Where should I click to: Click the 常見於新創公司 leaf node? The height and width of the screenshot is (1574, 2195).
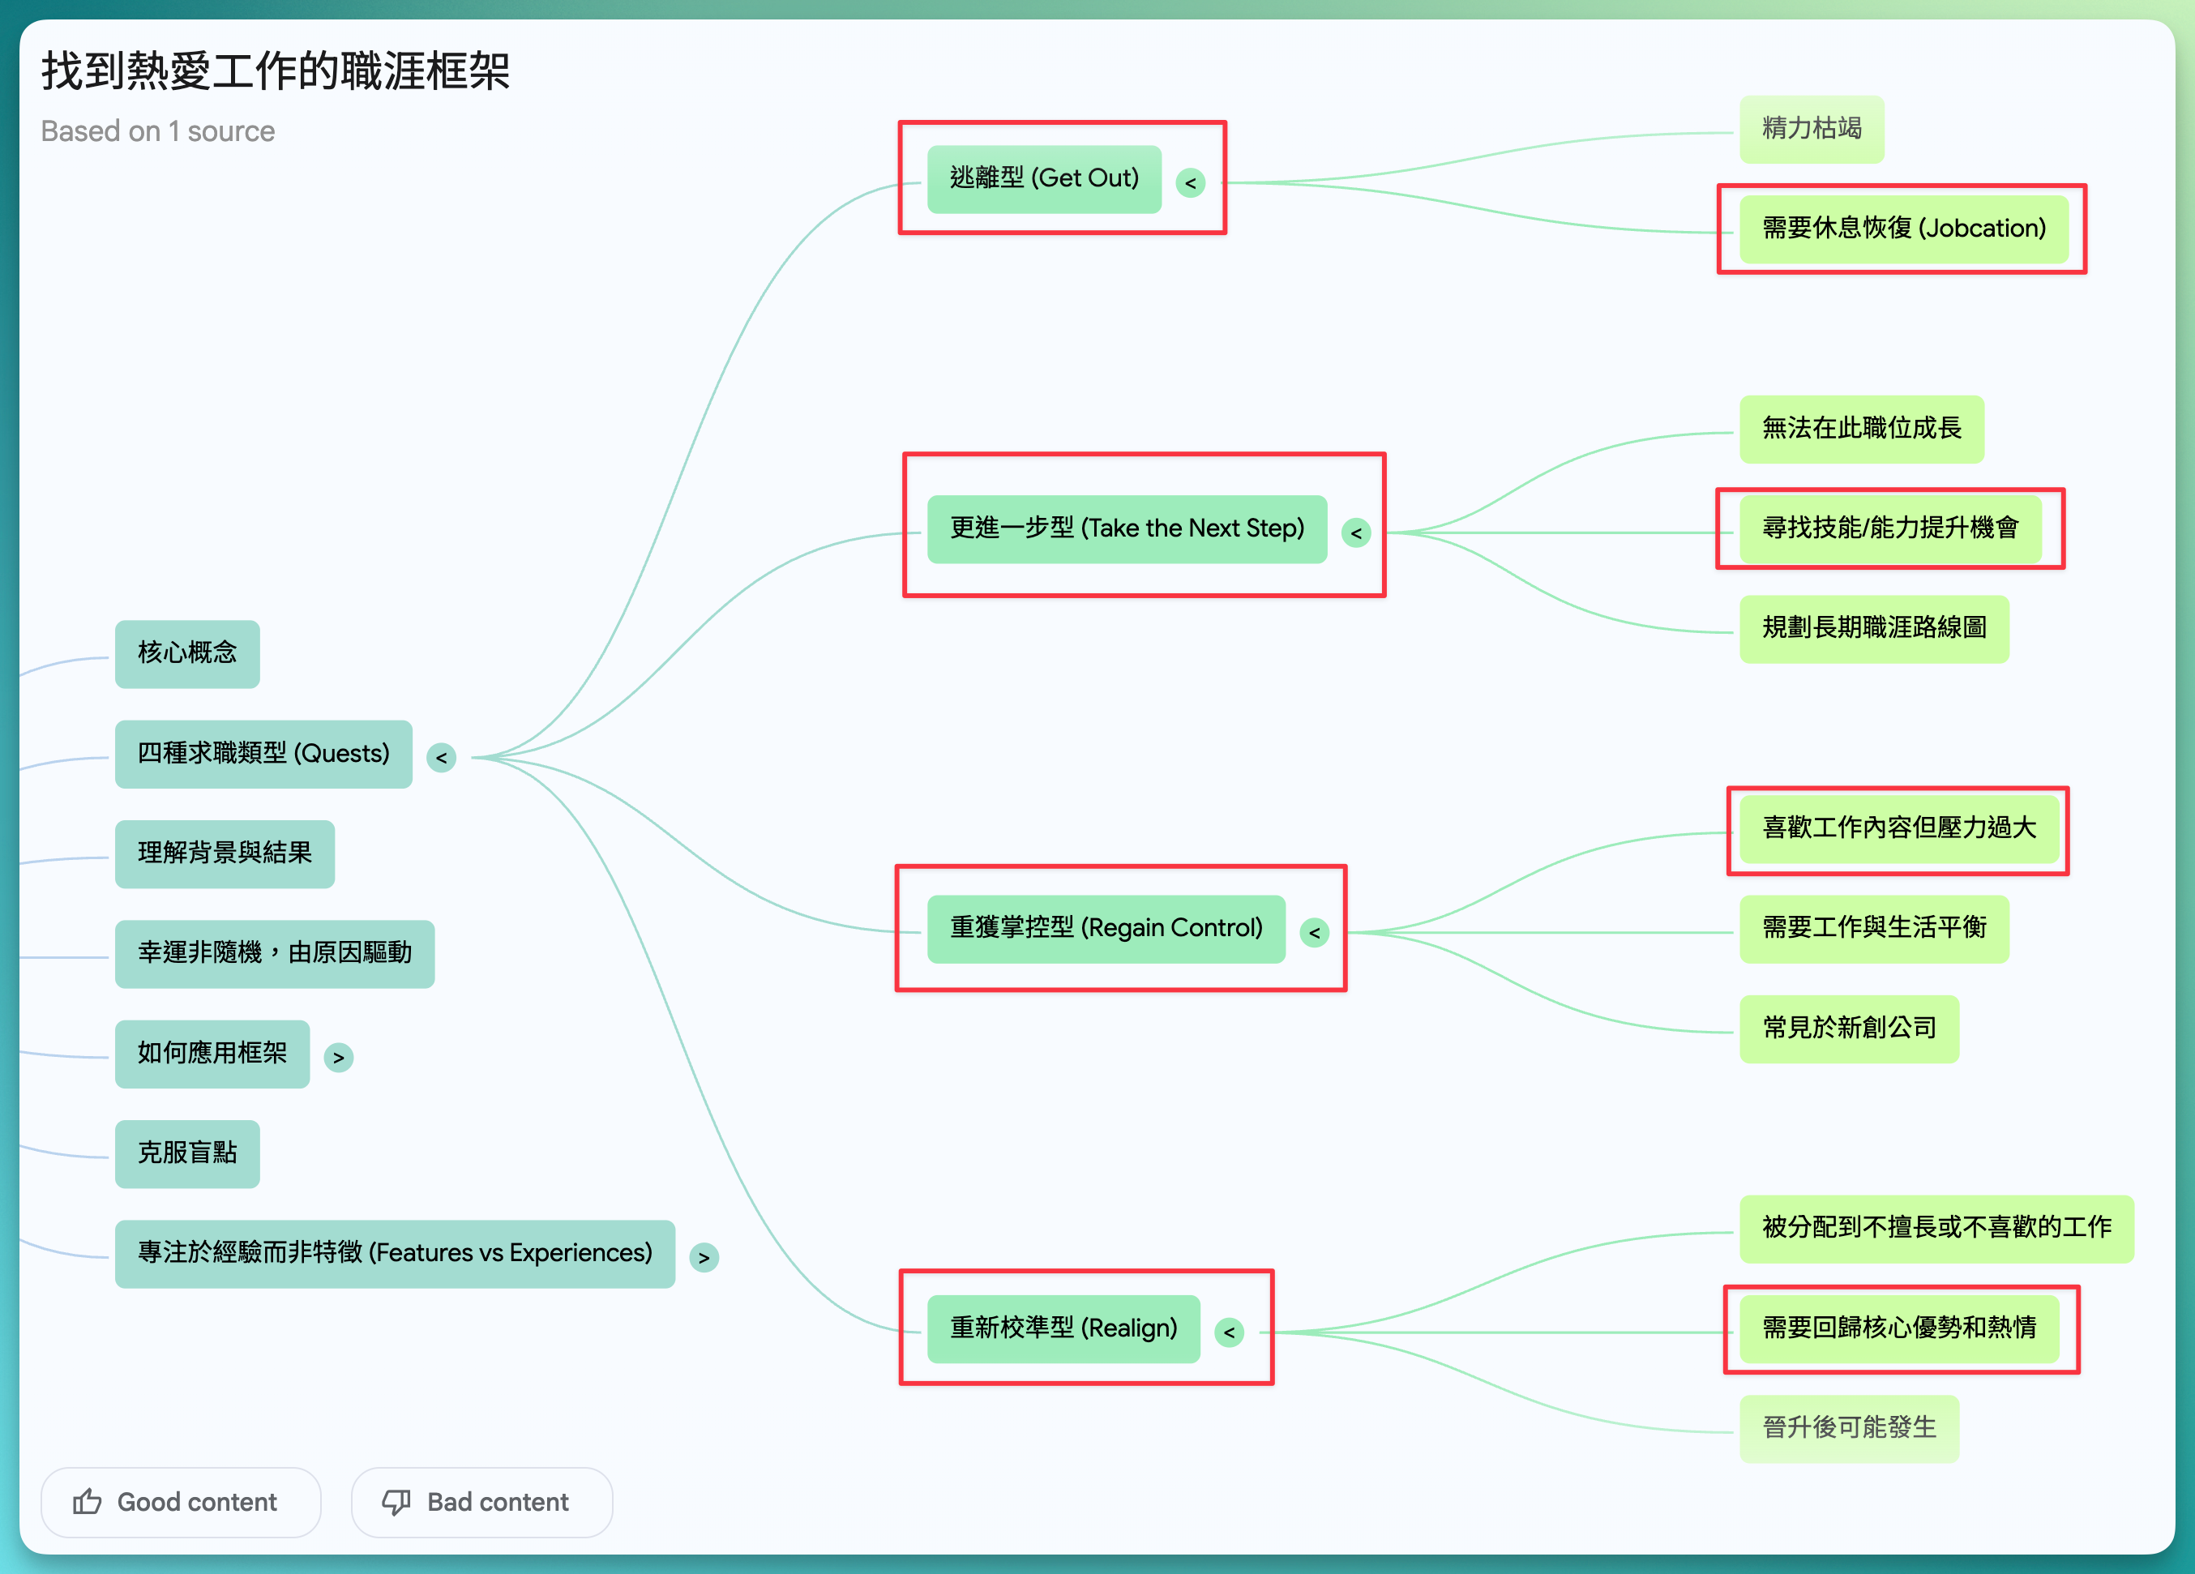click(1849, 1028)
